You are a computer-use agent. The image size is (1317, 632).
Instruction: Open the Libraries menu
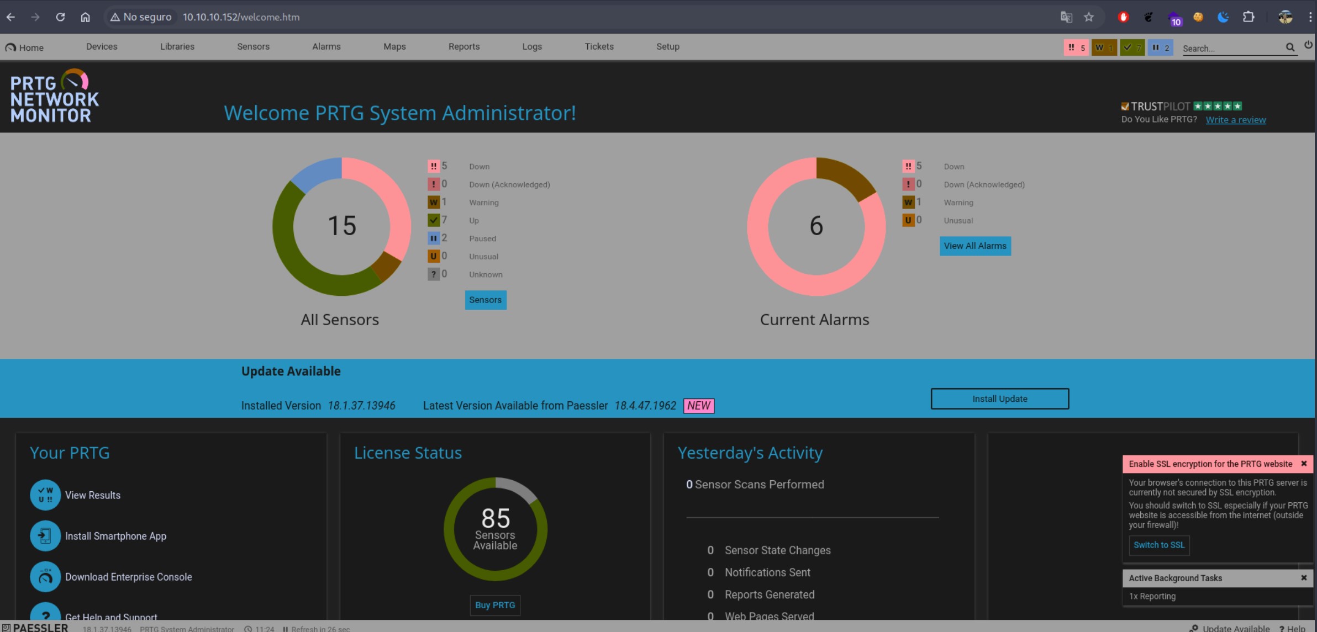point(177,46)
